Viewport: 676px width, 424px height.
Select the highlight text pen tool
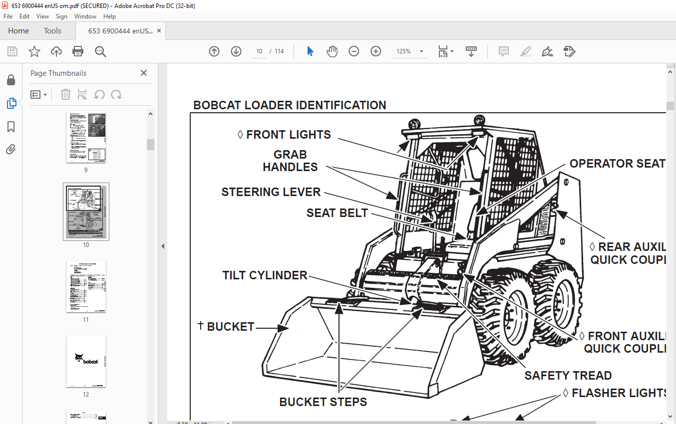click(x=525, y=51)
